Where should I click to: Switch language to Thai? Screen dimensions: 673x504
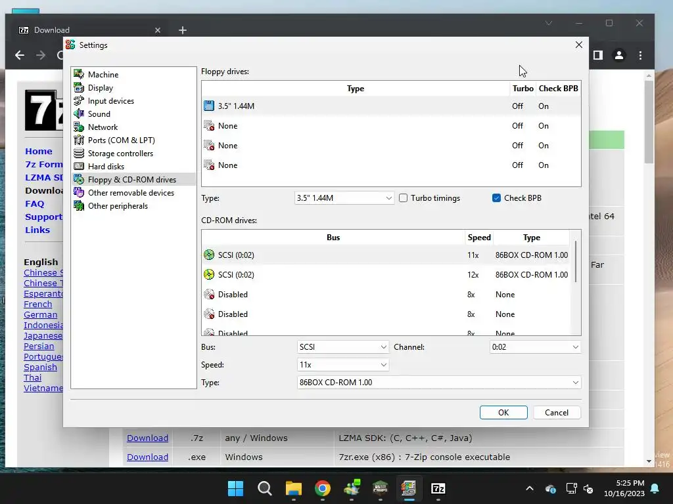[x=33, y=377]
